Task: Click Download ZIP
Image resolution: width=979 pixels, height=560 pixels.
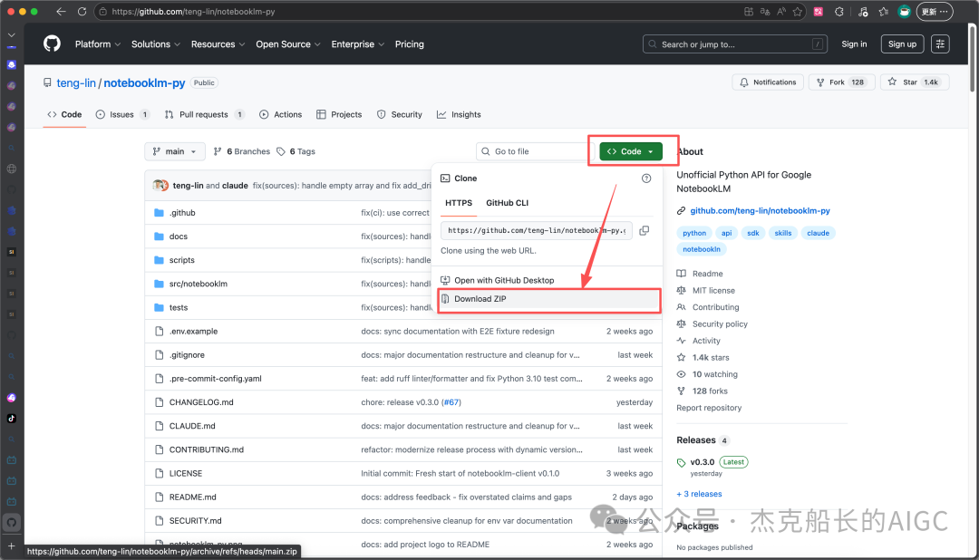Action: tap(480, 299)
